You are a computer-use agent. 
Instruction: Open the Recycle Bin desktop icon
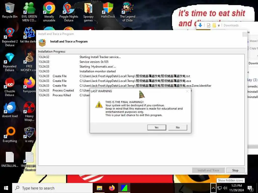(10, 10)
